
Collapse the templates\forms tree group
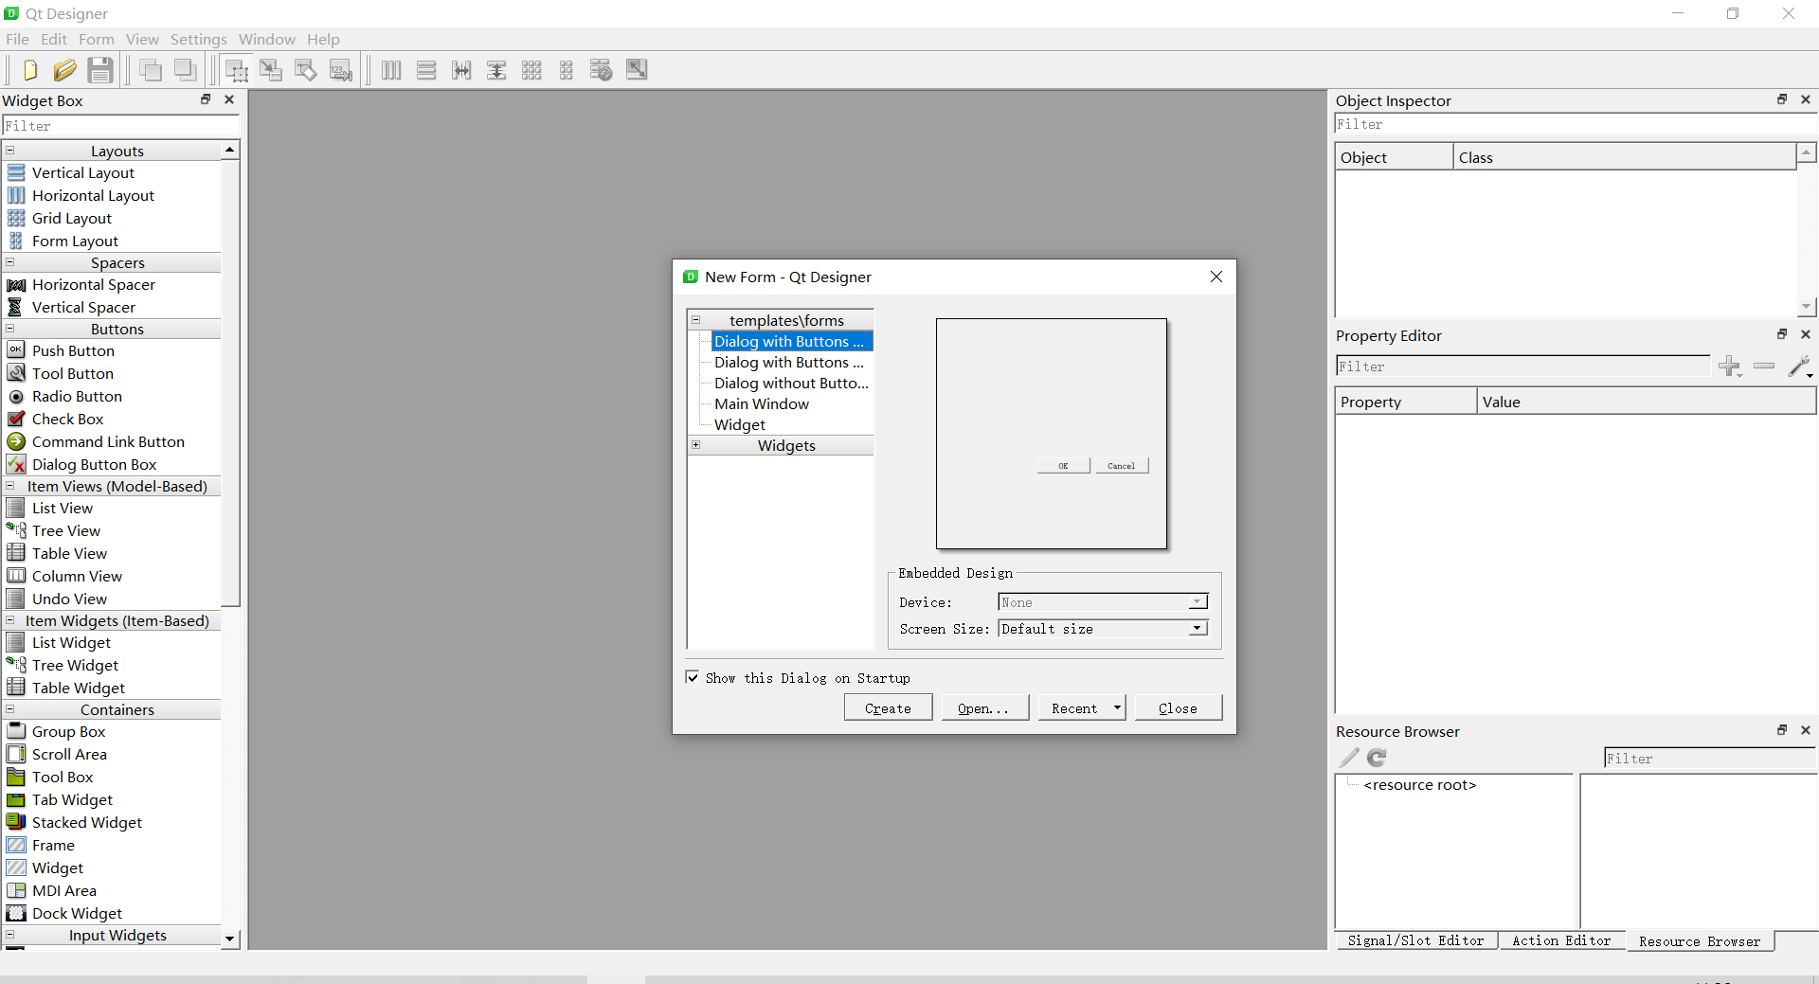pos(695,320)
